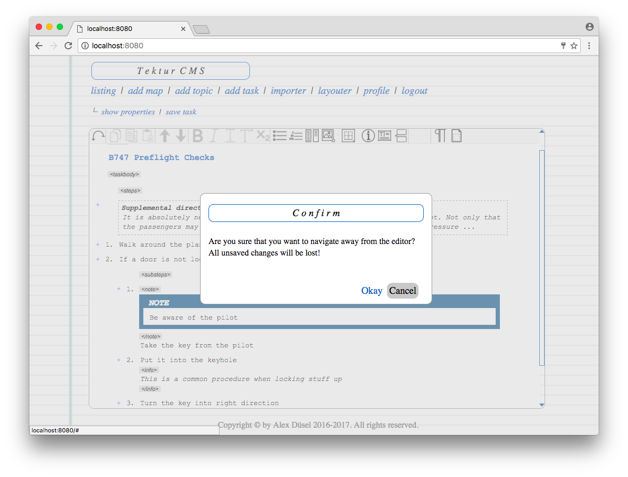Click show properties link
628x477 pixels.
click(128, 112)
